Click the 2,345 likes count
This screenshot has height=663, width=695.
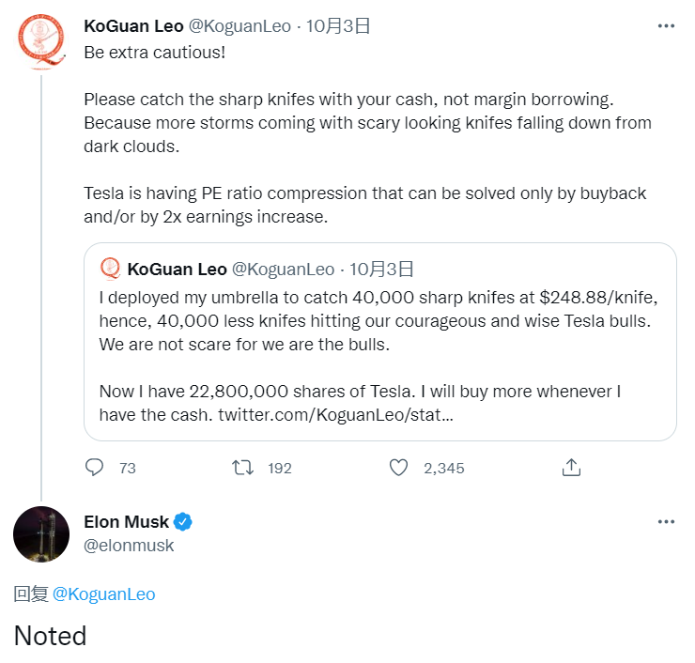[x=443, y=468]
